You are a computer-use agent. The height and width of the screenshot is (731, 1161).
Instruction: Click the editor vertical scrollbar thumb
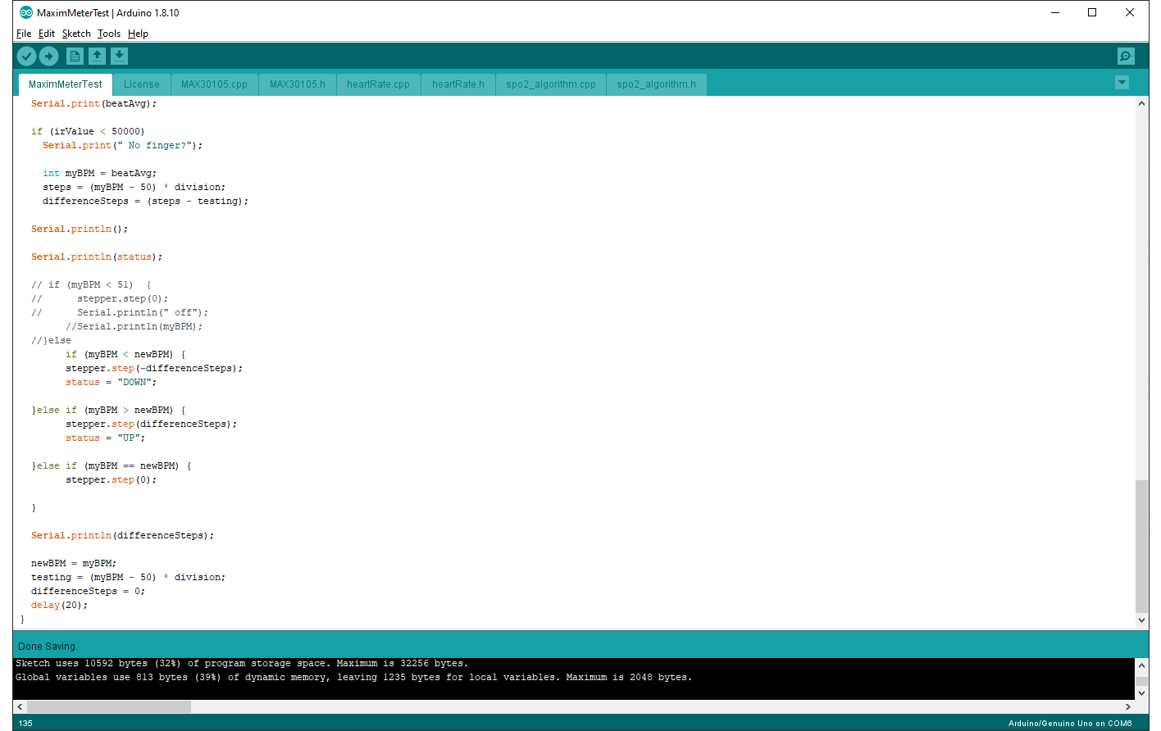pyautogui.click(x=1141, y=547)
